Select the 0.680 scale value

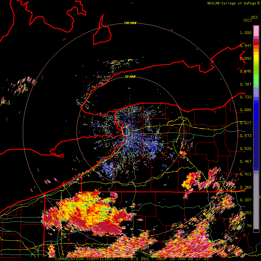tap(246, 110)
